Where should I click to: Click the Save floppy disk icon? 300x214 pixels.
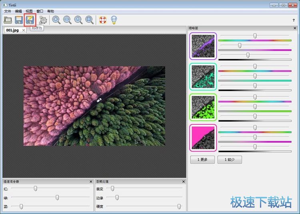click(x=19, y=20)
